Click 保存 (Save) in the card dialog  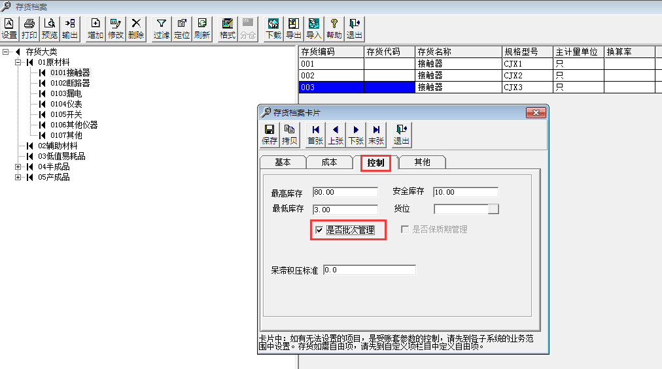pos(270,135)
